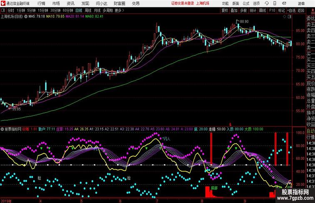The image size is (315, 203).
Task: Open sub-chart 股票指标网 indicator circle icon
Action: coord(2,129)
